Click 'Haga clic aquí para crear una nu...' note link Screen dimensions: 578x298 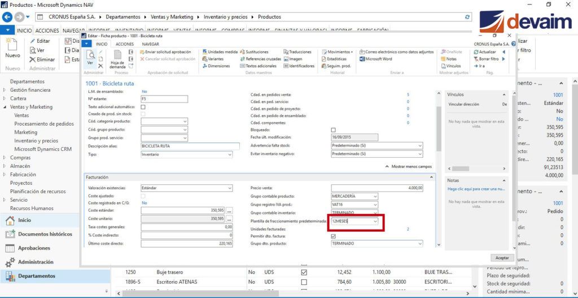(x=475, y=189)
